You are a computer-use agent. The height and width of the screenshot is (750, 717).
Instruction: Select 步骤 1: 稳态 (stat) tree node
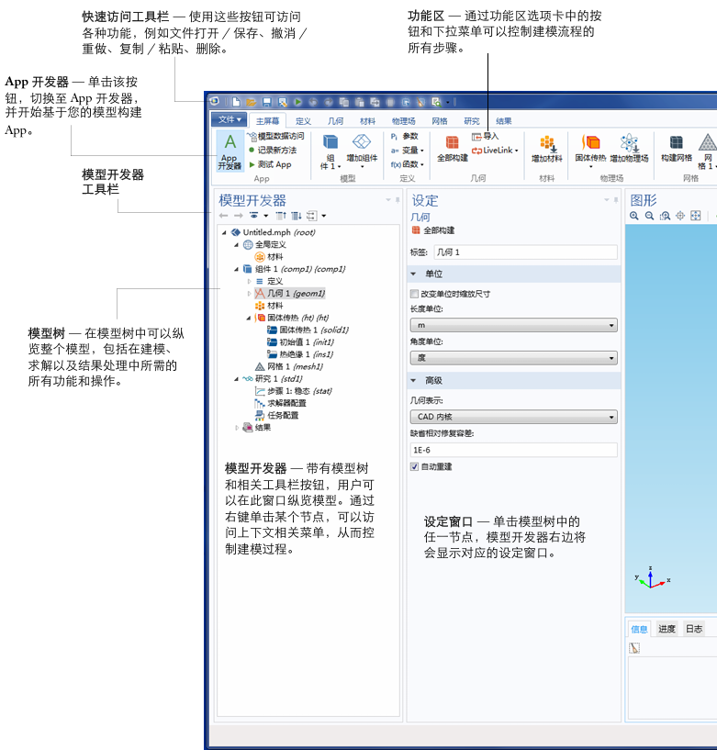click(x=293, y=391)
